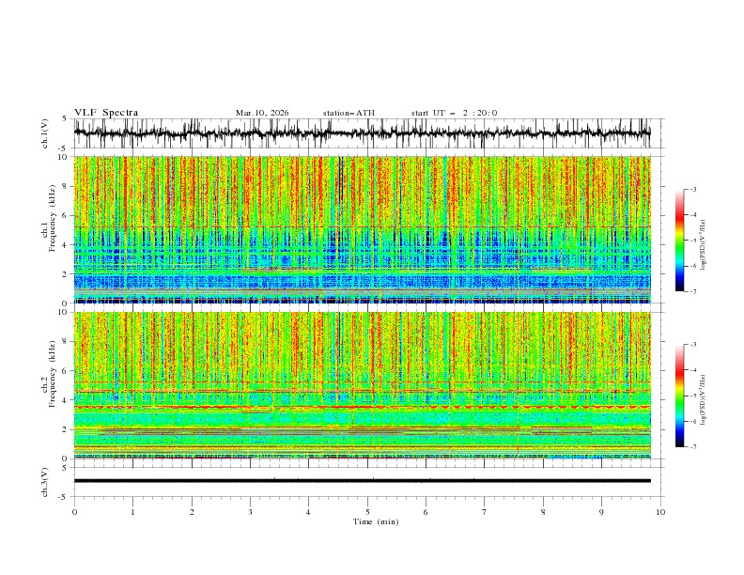Click the time axis tick label "8"
The width and height of the screenshot is (744, 575).
pos(543,512)
